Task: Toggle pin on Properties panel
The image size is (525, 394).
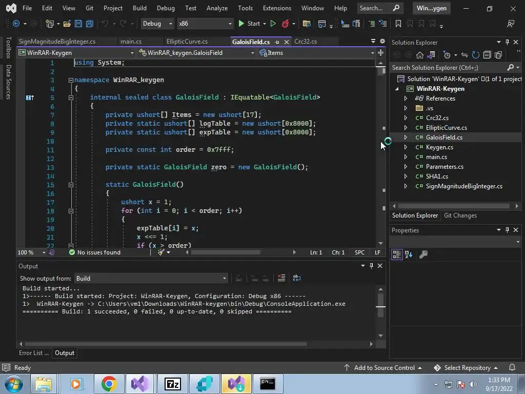Action: [x=507, y=230]
